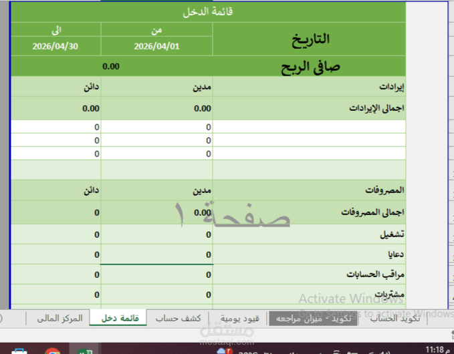Click the الى label cell

point(56,30)
